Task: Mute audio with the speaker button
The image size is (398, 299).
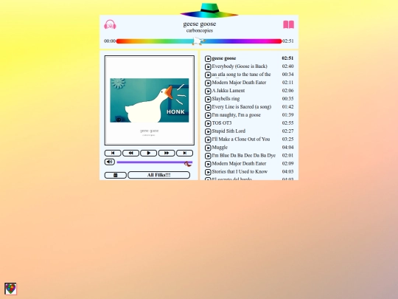Action: [x=110, y=162]
